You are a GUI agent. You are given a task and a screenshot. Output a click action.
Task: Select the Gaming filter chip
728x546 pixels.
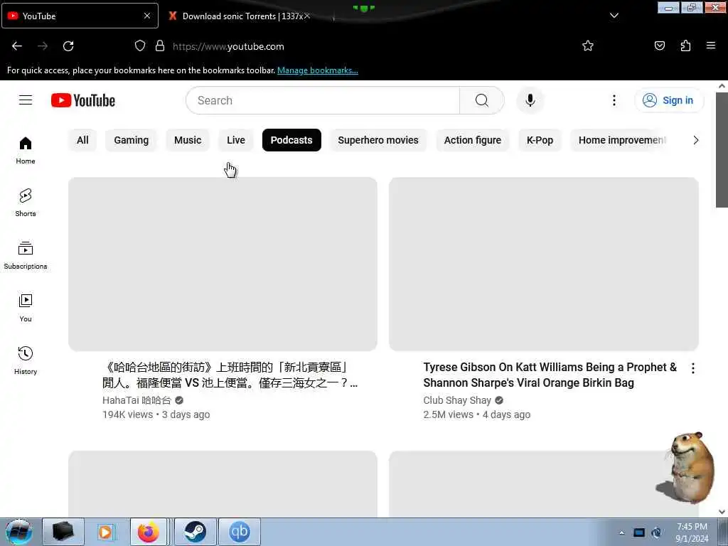click(132, 140)
